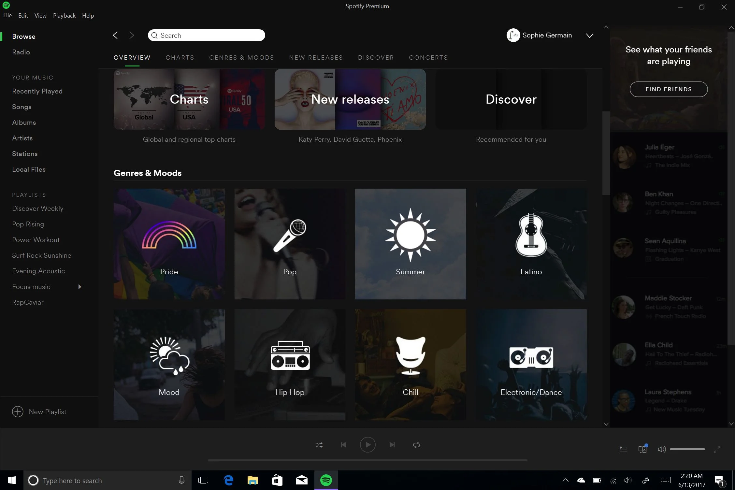Open Recently Played
The height and width of the screenshot is (490, 735).
37,91
